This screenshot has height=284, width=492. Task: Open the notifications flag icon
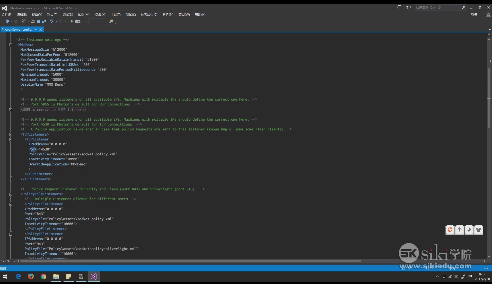[408, 7]
